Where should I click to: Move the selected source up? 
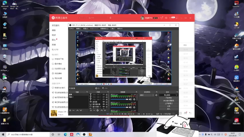coord(102,111)
